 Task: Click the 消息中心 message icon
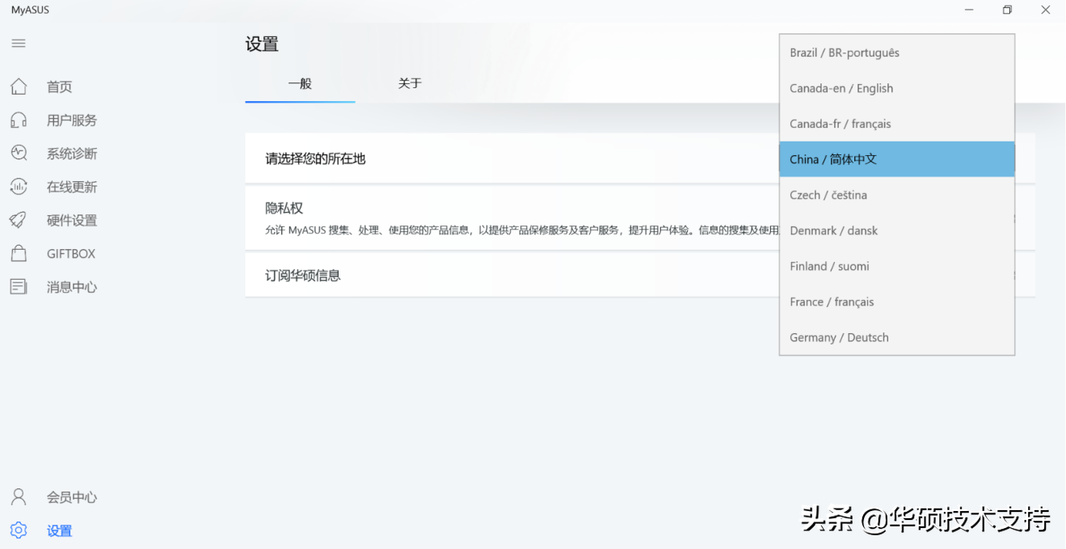pos(19,287)
